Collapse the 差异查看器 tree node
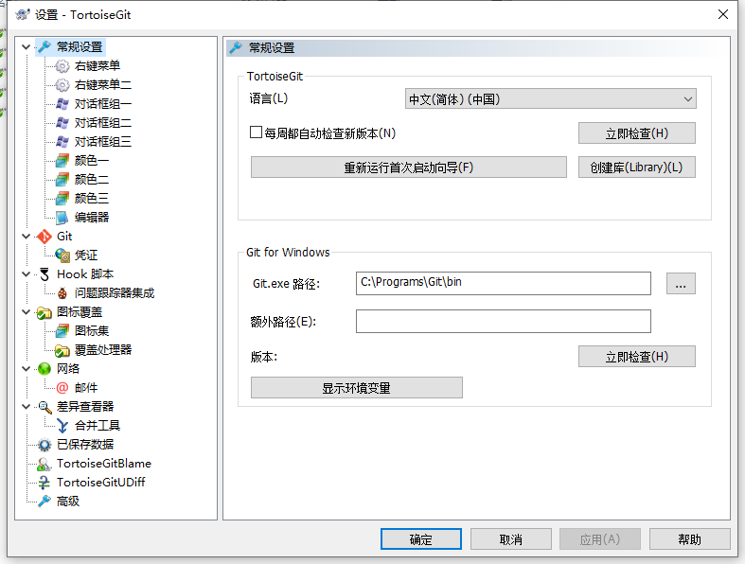Image resolution: width=745 pixels, height=564 pixels. (27, 407)
